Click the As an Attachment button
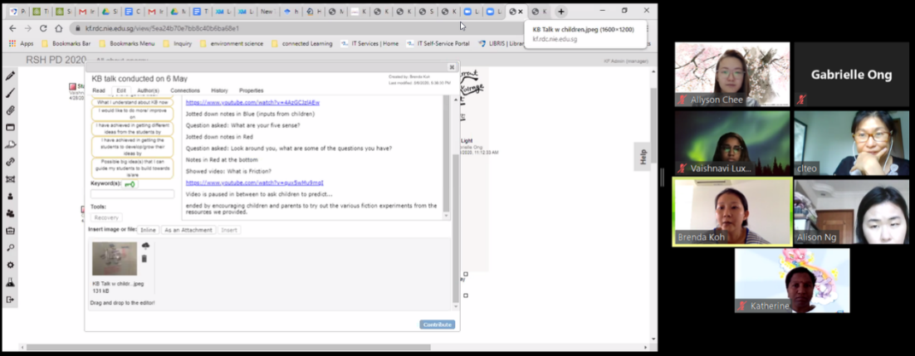 coord(188,230)
